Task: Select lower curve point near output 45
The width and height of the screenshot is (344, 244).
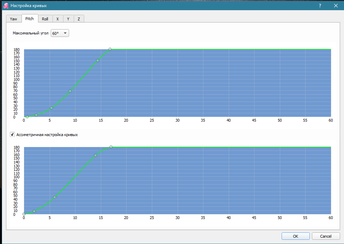Action: coord(55,197)
